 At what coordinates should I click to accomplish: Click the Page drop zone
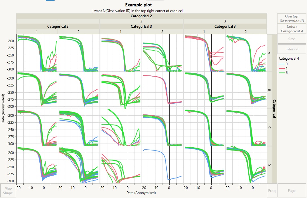pyautogui.click(x=292, y=190)
